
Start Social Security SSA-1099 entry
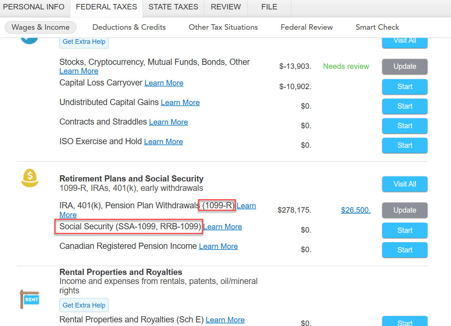coord(405,230)
